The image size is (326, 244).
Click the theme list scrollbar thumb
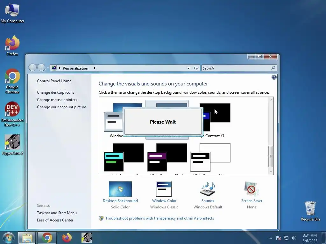pyautogui.click(x=271, y=156)
